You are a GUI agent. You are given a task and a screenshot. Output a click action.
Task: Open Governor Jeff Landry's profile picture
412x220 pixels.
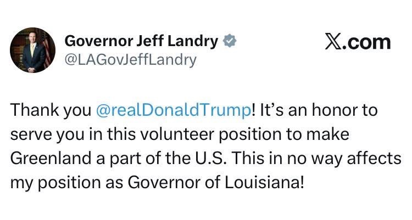coord(33,50)
